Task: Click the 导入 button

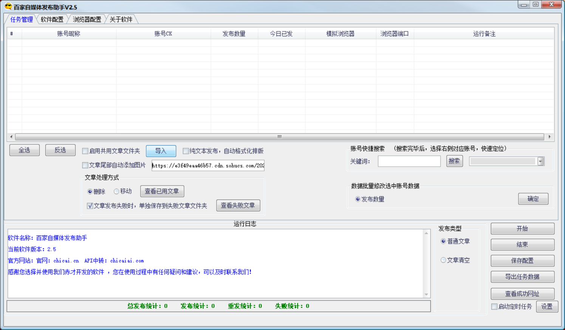Action: (x=161, y=151)
